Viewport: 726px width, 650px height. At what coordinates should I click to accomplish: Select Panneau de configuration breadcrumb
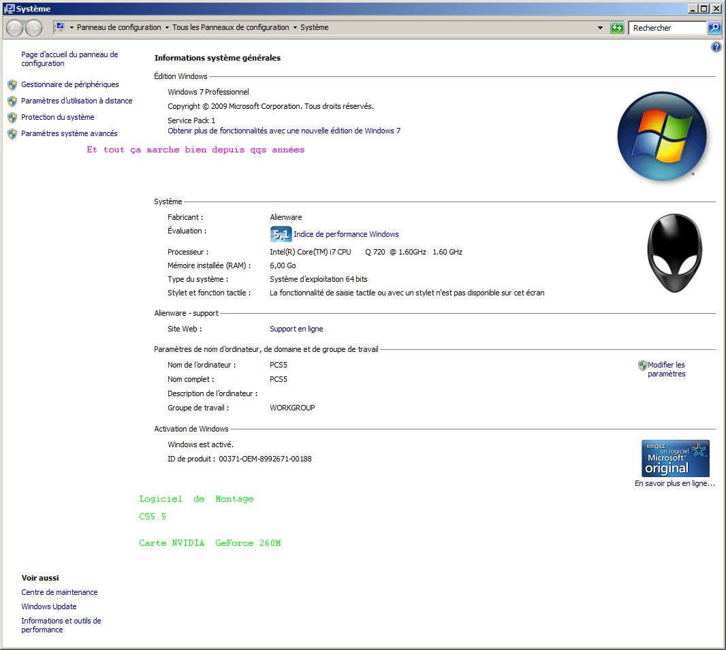119,27
